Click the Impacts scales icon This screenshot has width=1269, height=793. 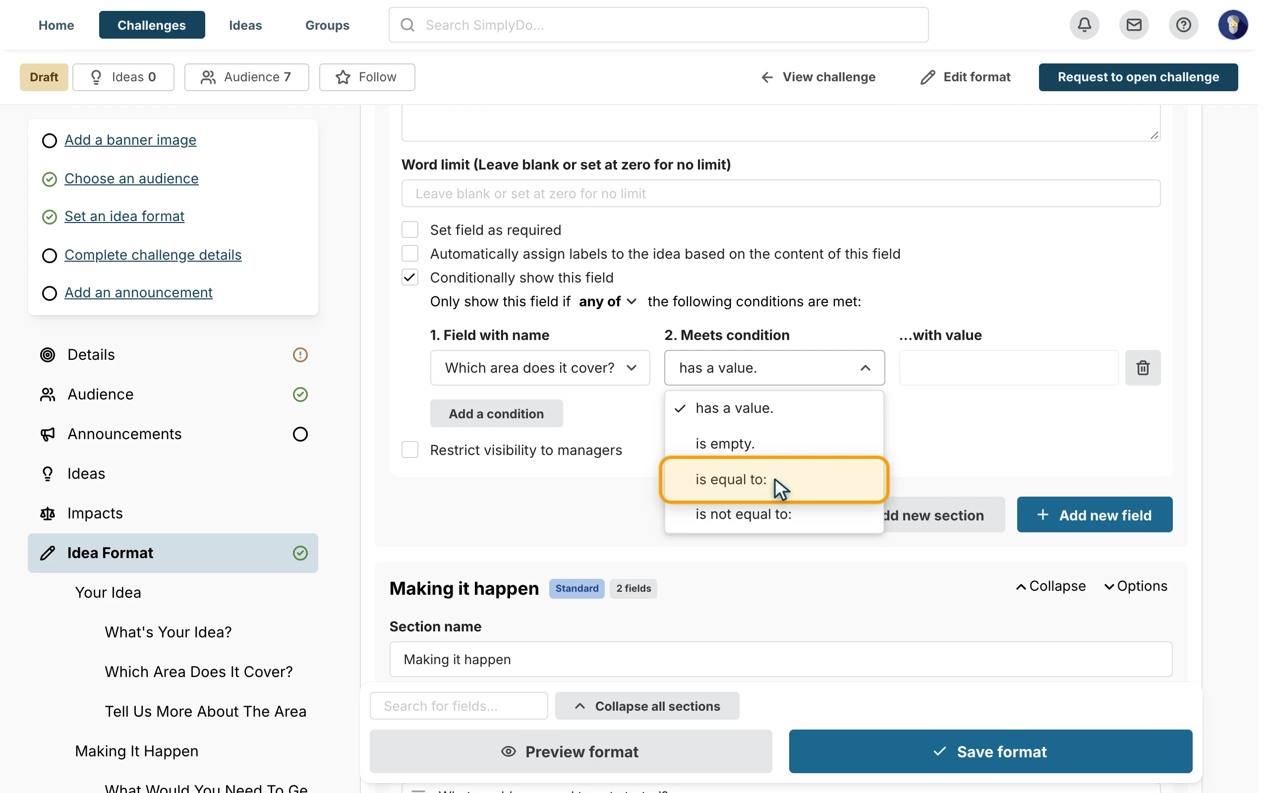point(48,513)
